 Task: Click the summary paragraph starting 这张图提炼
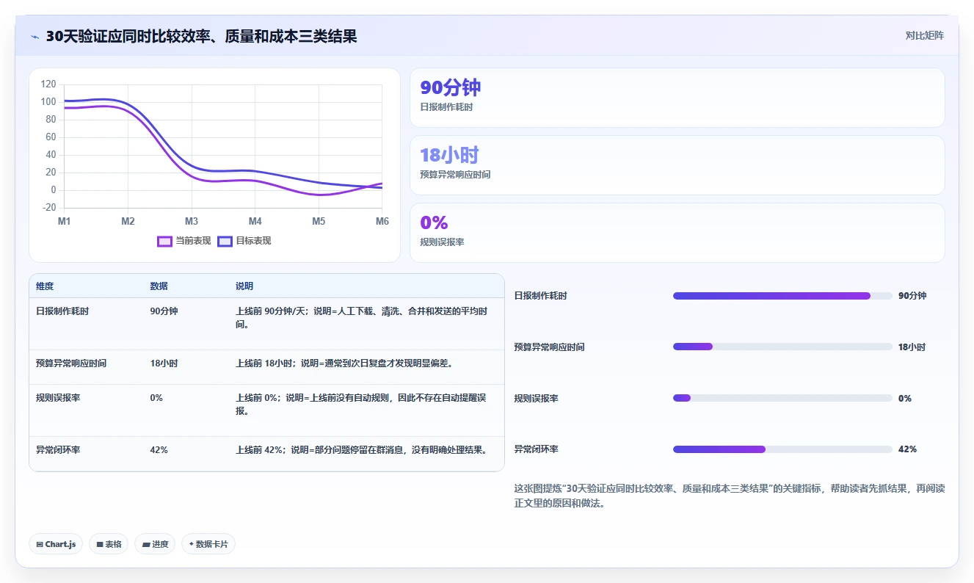(730, 496)
